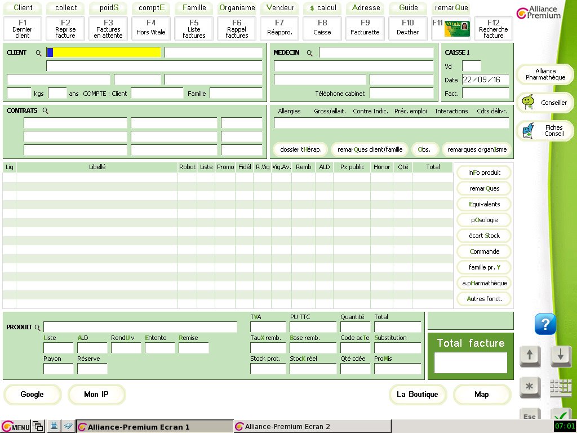Image resolution: width=577 pixels, height=433 pixels.
Task: Click F10 Dexther button
Action: (x=408, y=29)
